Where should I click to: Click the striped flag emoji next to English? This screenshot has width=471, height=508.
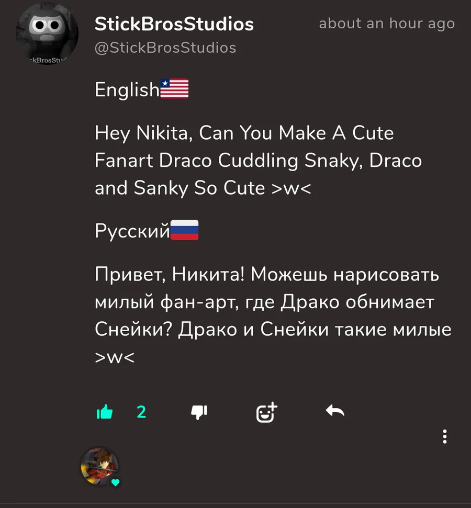(x=174, y=88)
